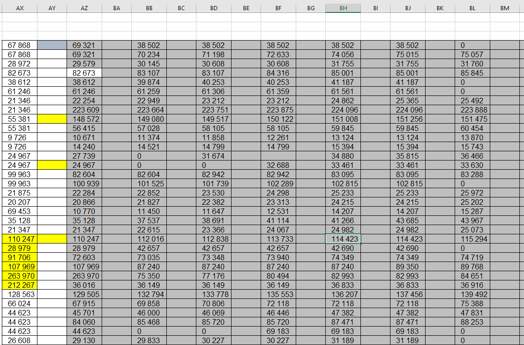Screen dimensions: 524x345
Task: Select the cell showing 224 096 in column BH
Action: coord(343,110)
